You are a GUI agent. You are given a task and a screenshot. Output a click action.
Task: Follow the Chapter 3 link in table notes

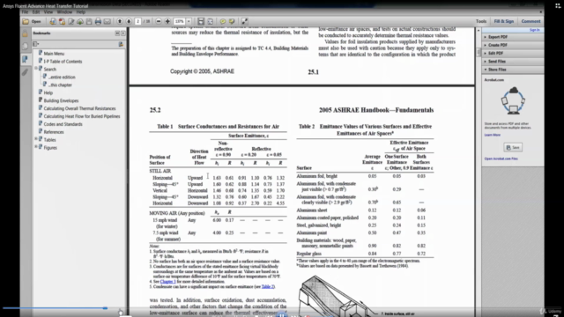click(168, 282)
